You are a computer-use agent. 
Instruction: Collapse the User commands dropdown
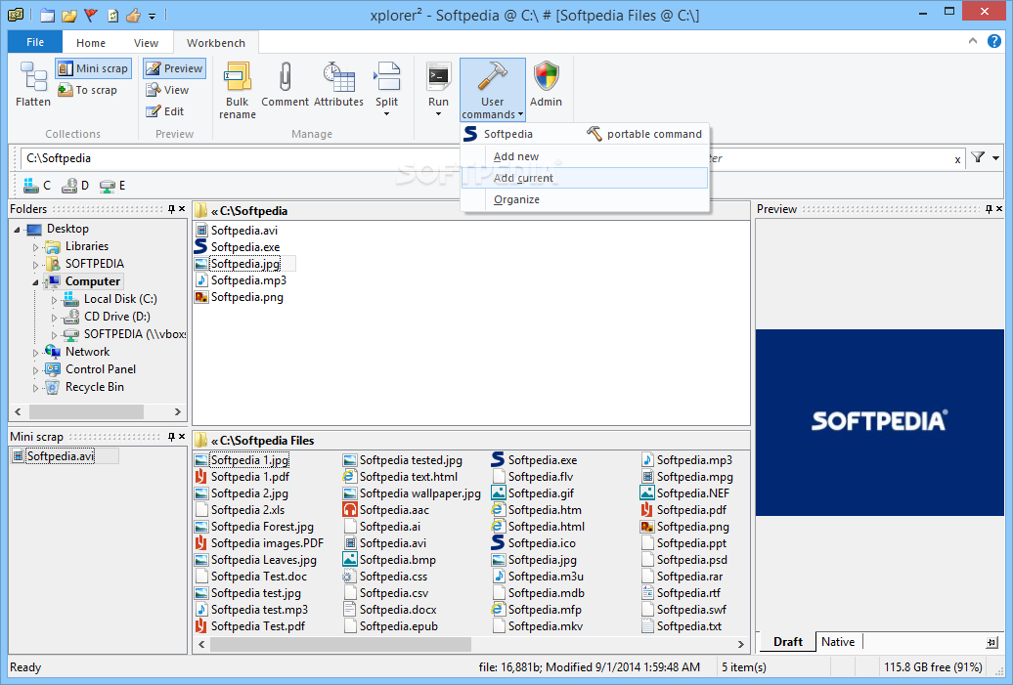coord(492,90)
